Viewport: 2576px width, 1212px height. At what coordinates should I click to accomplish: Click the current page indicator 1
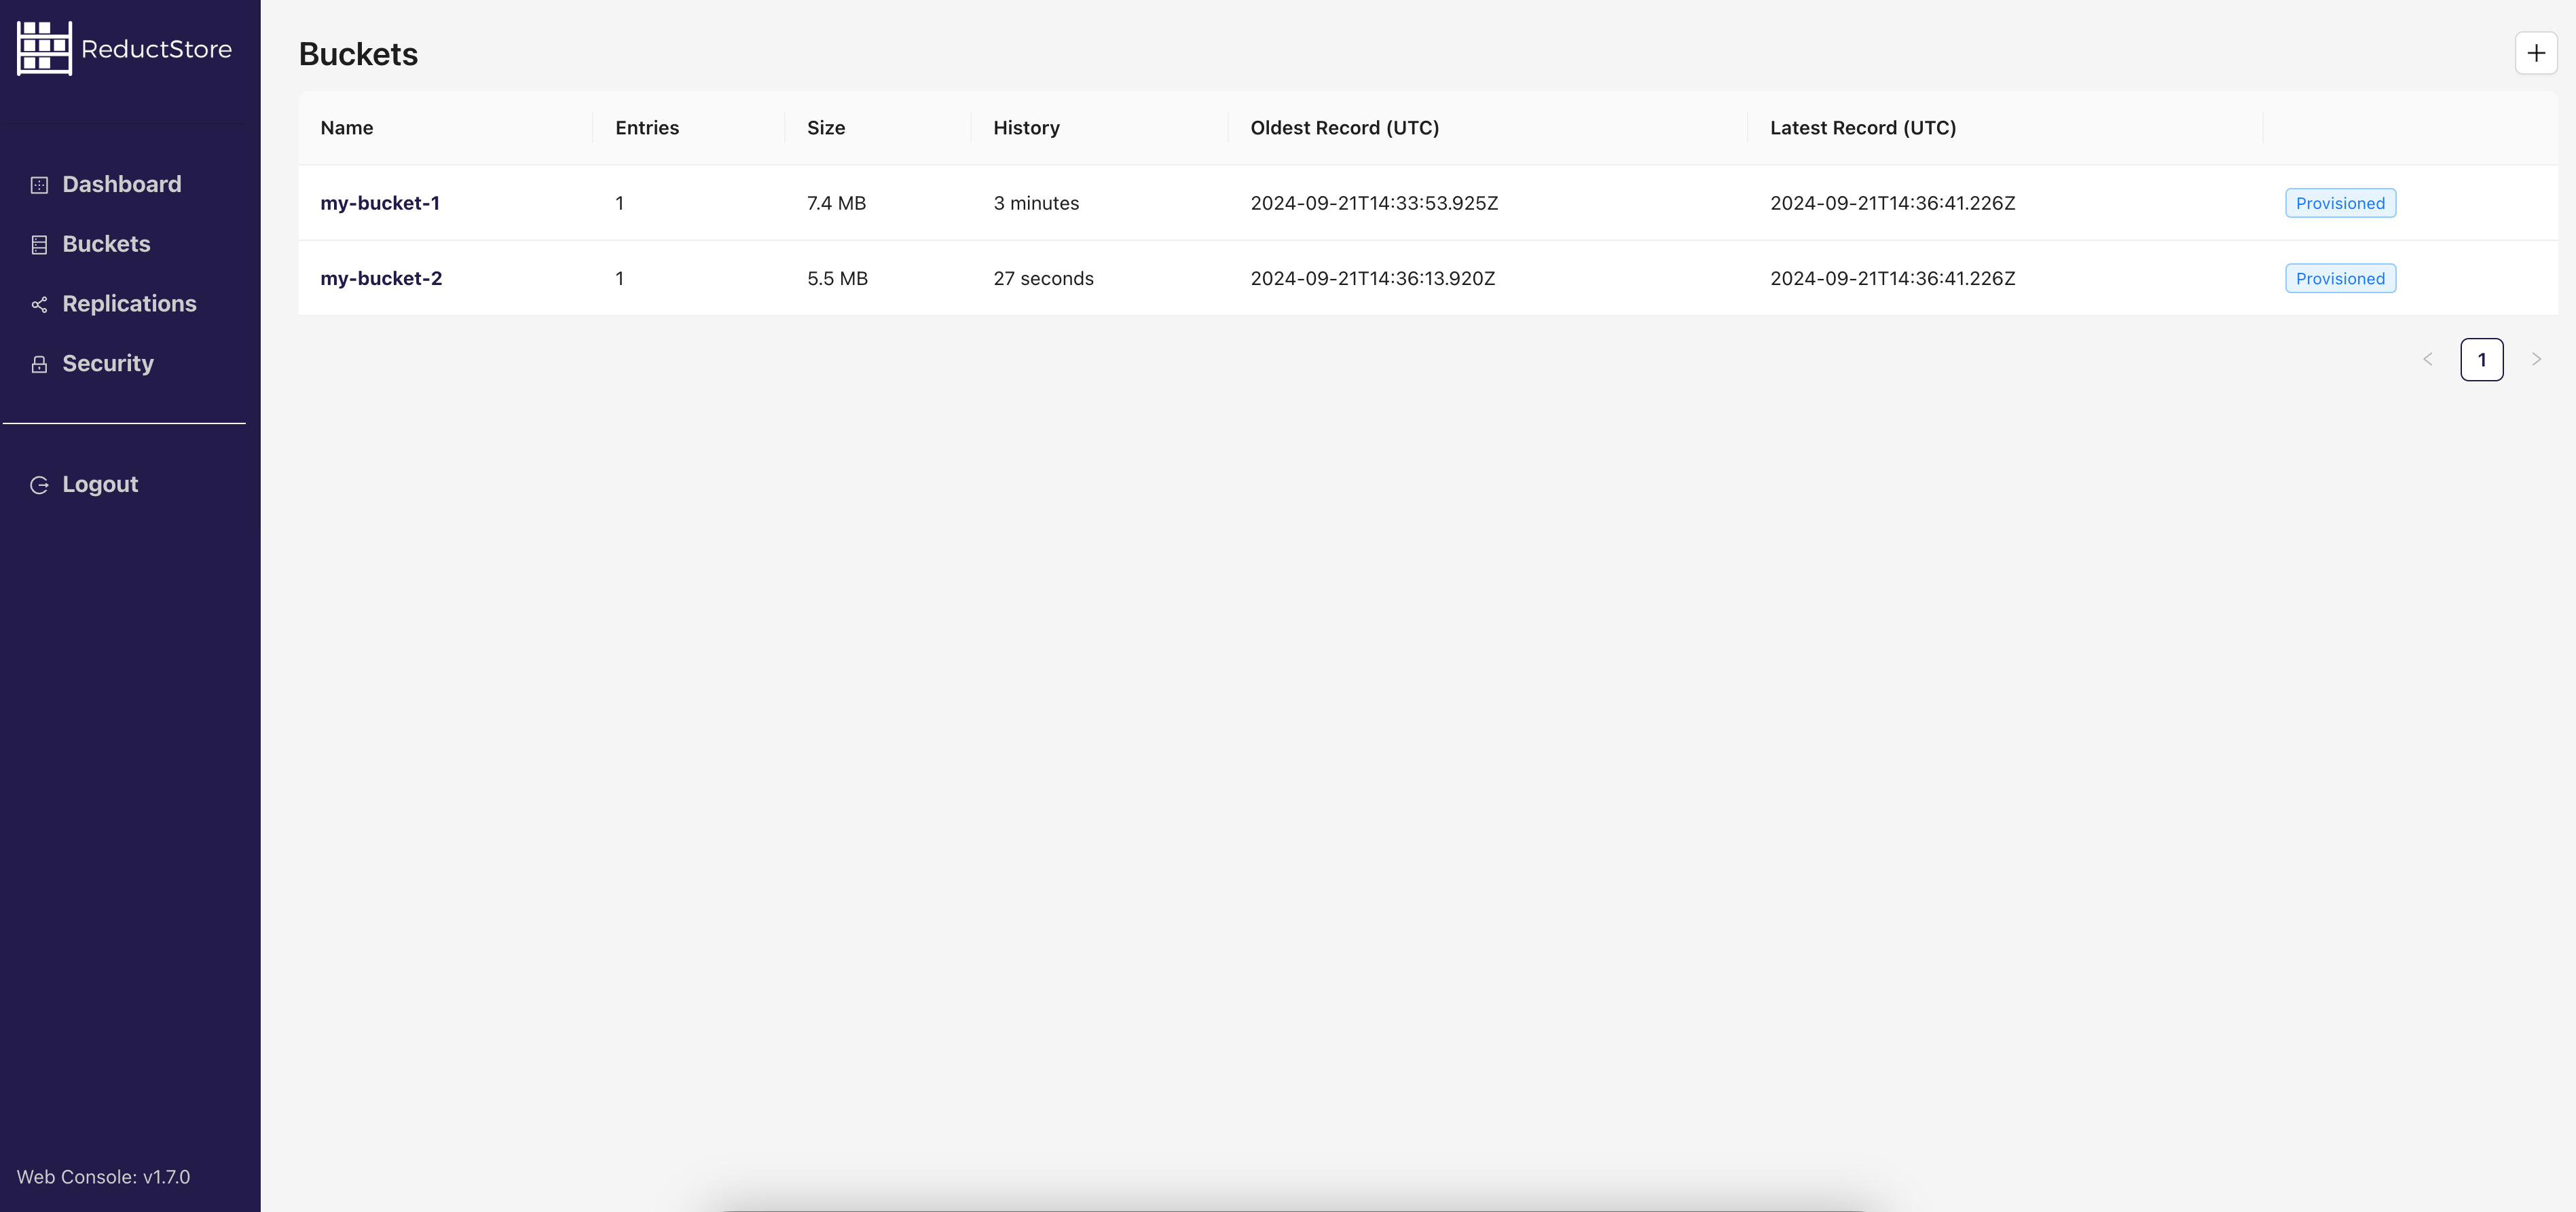(x=2482, y=360)
